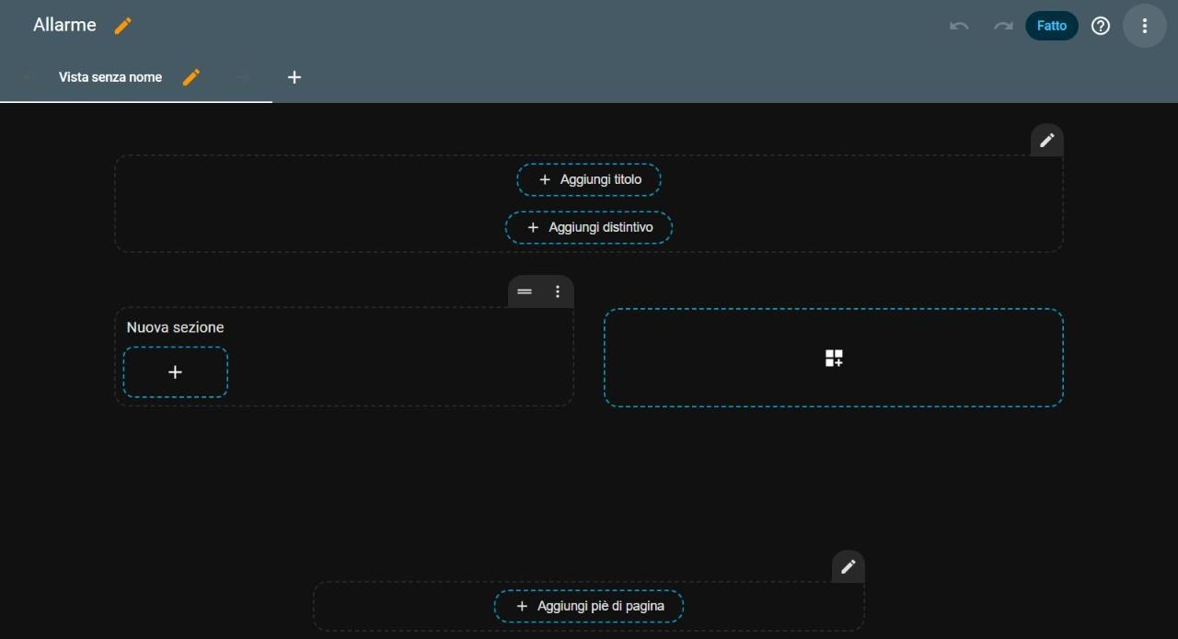Edit the header section pencil icon

1047,140
